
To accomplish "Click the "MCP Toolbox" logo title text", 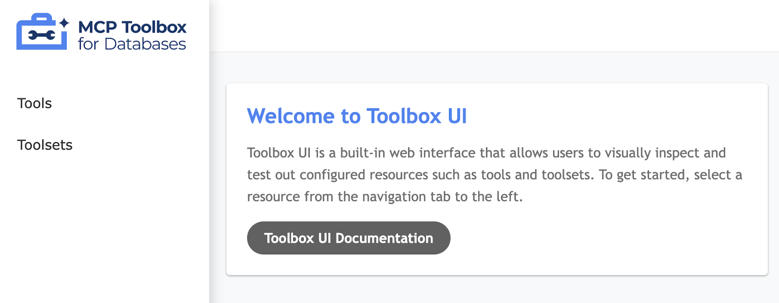I will [x=132, y=27].
